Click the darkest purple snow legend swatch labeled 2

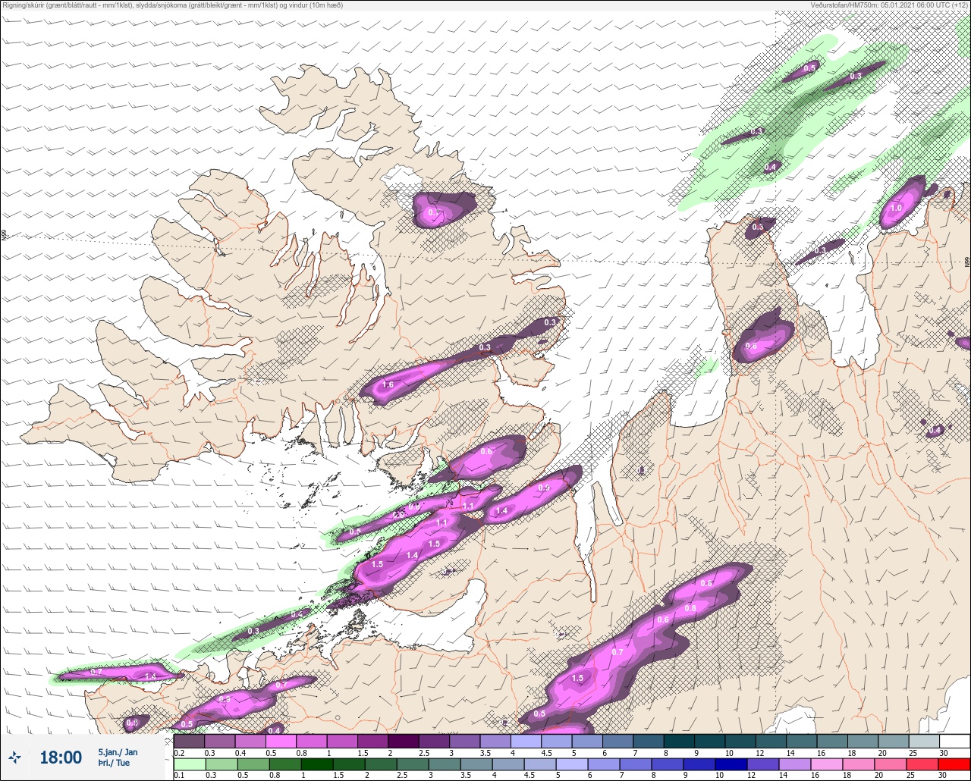403,741
